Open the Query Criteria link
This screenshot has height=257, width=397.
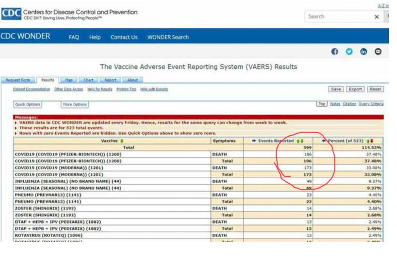(x=371, y=104)
